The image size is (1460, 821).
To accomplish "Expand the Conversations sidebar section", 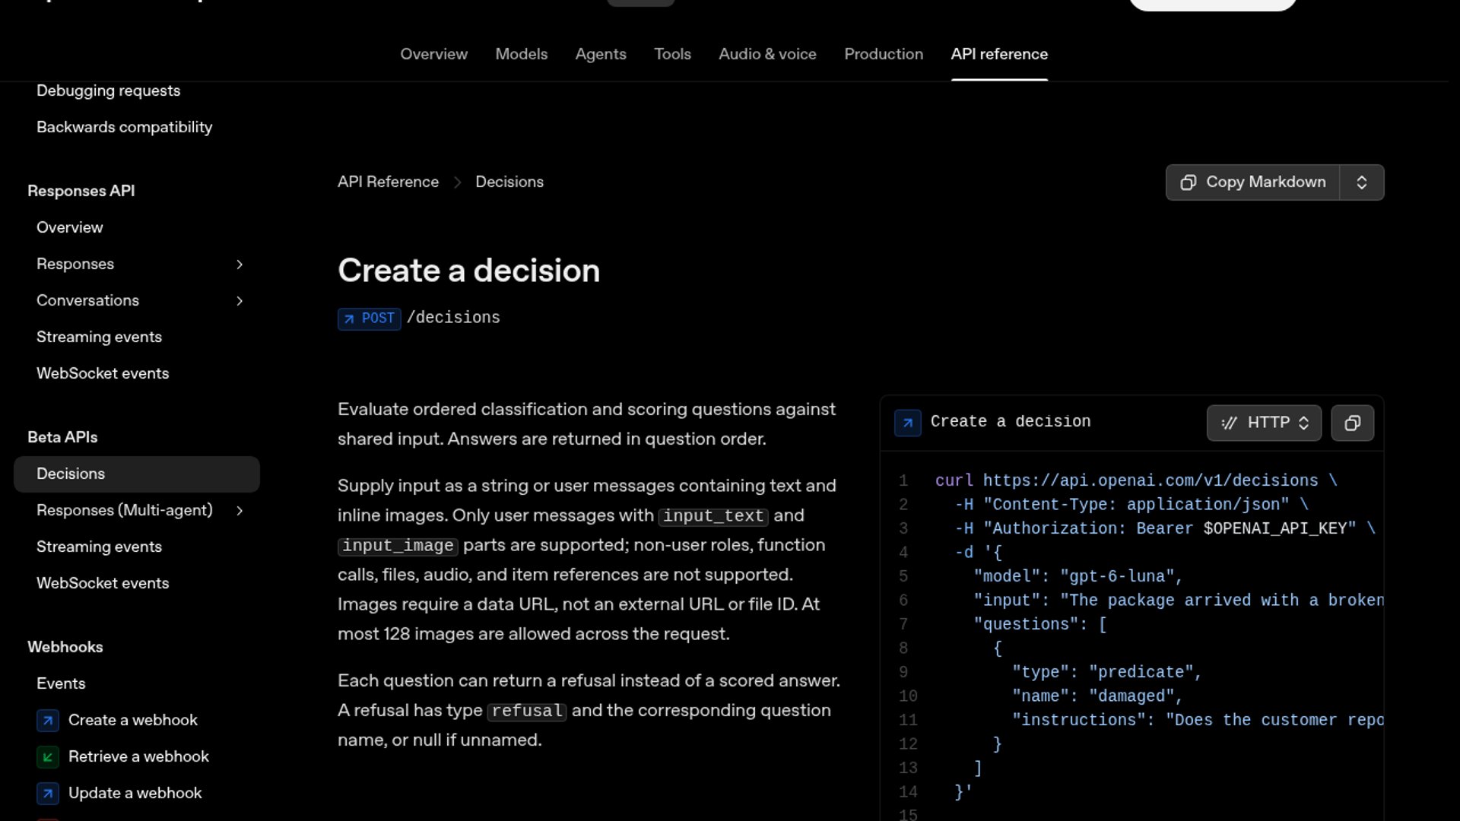I will (x=240, y=300).
